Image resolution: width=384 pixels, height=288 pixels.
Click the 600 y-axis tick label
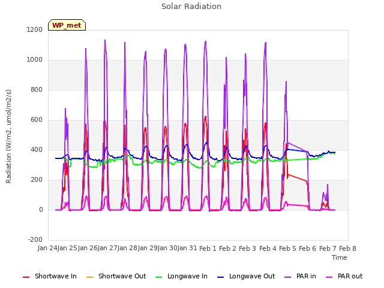pyautogui.click(x=37, y=120)
